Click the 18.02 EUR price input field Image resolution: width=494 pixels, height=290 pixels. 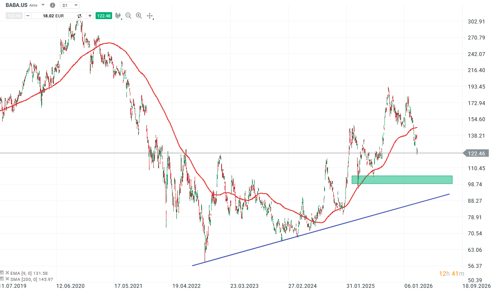(x=52, y=15)
